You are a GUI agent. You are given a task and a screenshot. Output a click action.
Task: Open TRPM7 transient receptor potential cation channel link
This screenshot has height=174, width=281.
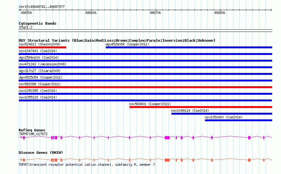click(87, 165)
